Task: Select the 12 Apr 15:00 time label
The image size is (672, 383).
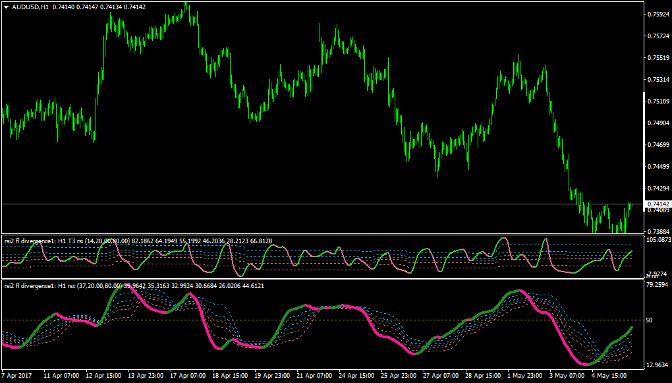Action: [x=103, y=375]
